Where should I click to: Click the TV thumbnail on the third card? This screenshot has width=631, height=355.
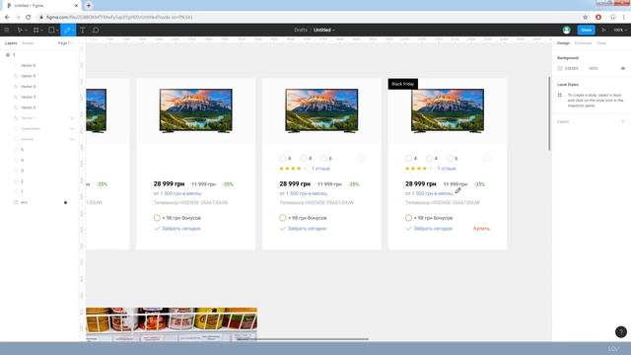pos(321,110)
